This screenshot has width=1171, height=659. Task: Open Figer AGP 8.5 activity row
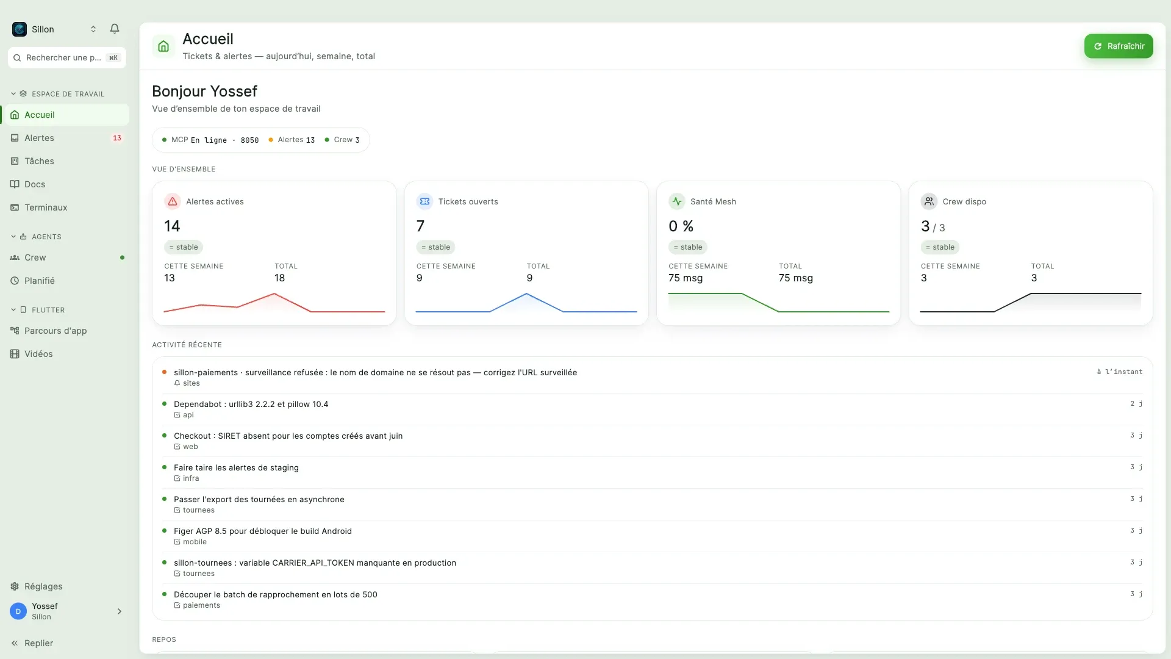[x=652, y=536]
